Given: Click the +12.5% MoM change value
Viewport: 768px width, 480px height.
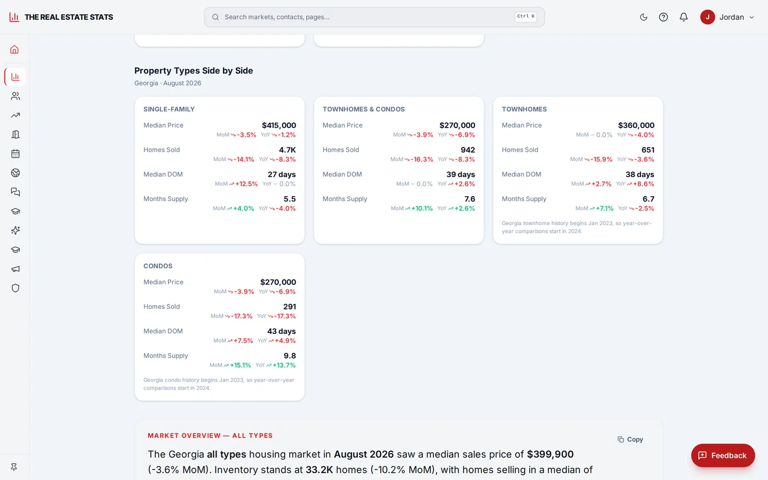Looking at the screenshot, I should 246,184.
